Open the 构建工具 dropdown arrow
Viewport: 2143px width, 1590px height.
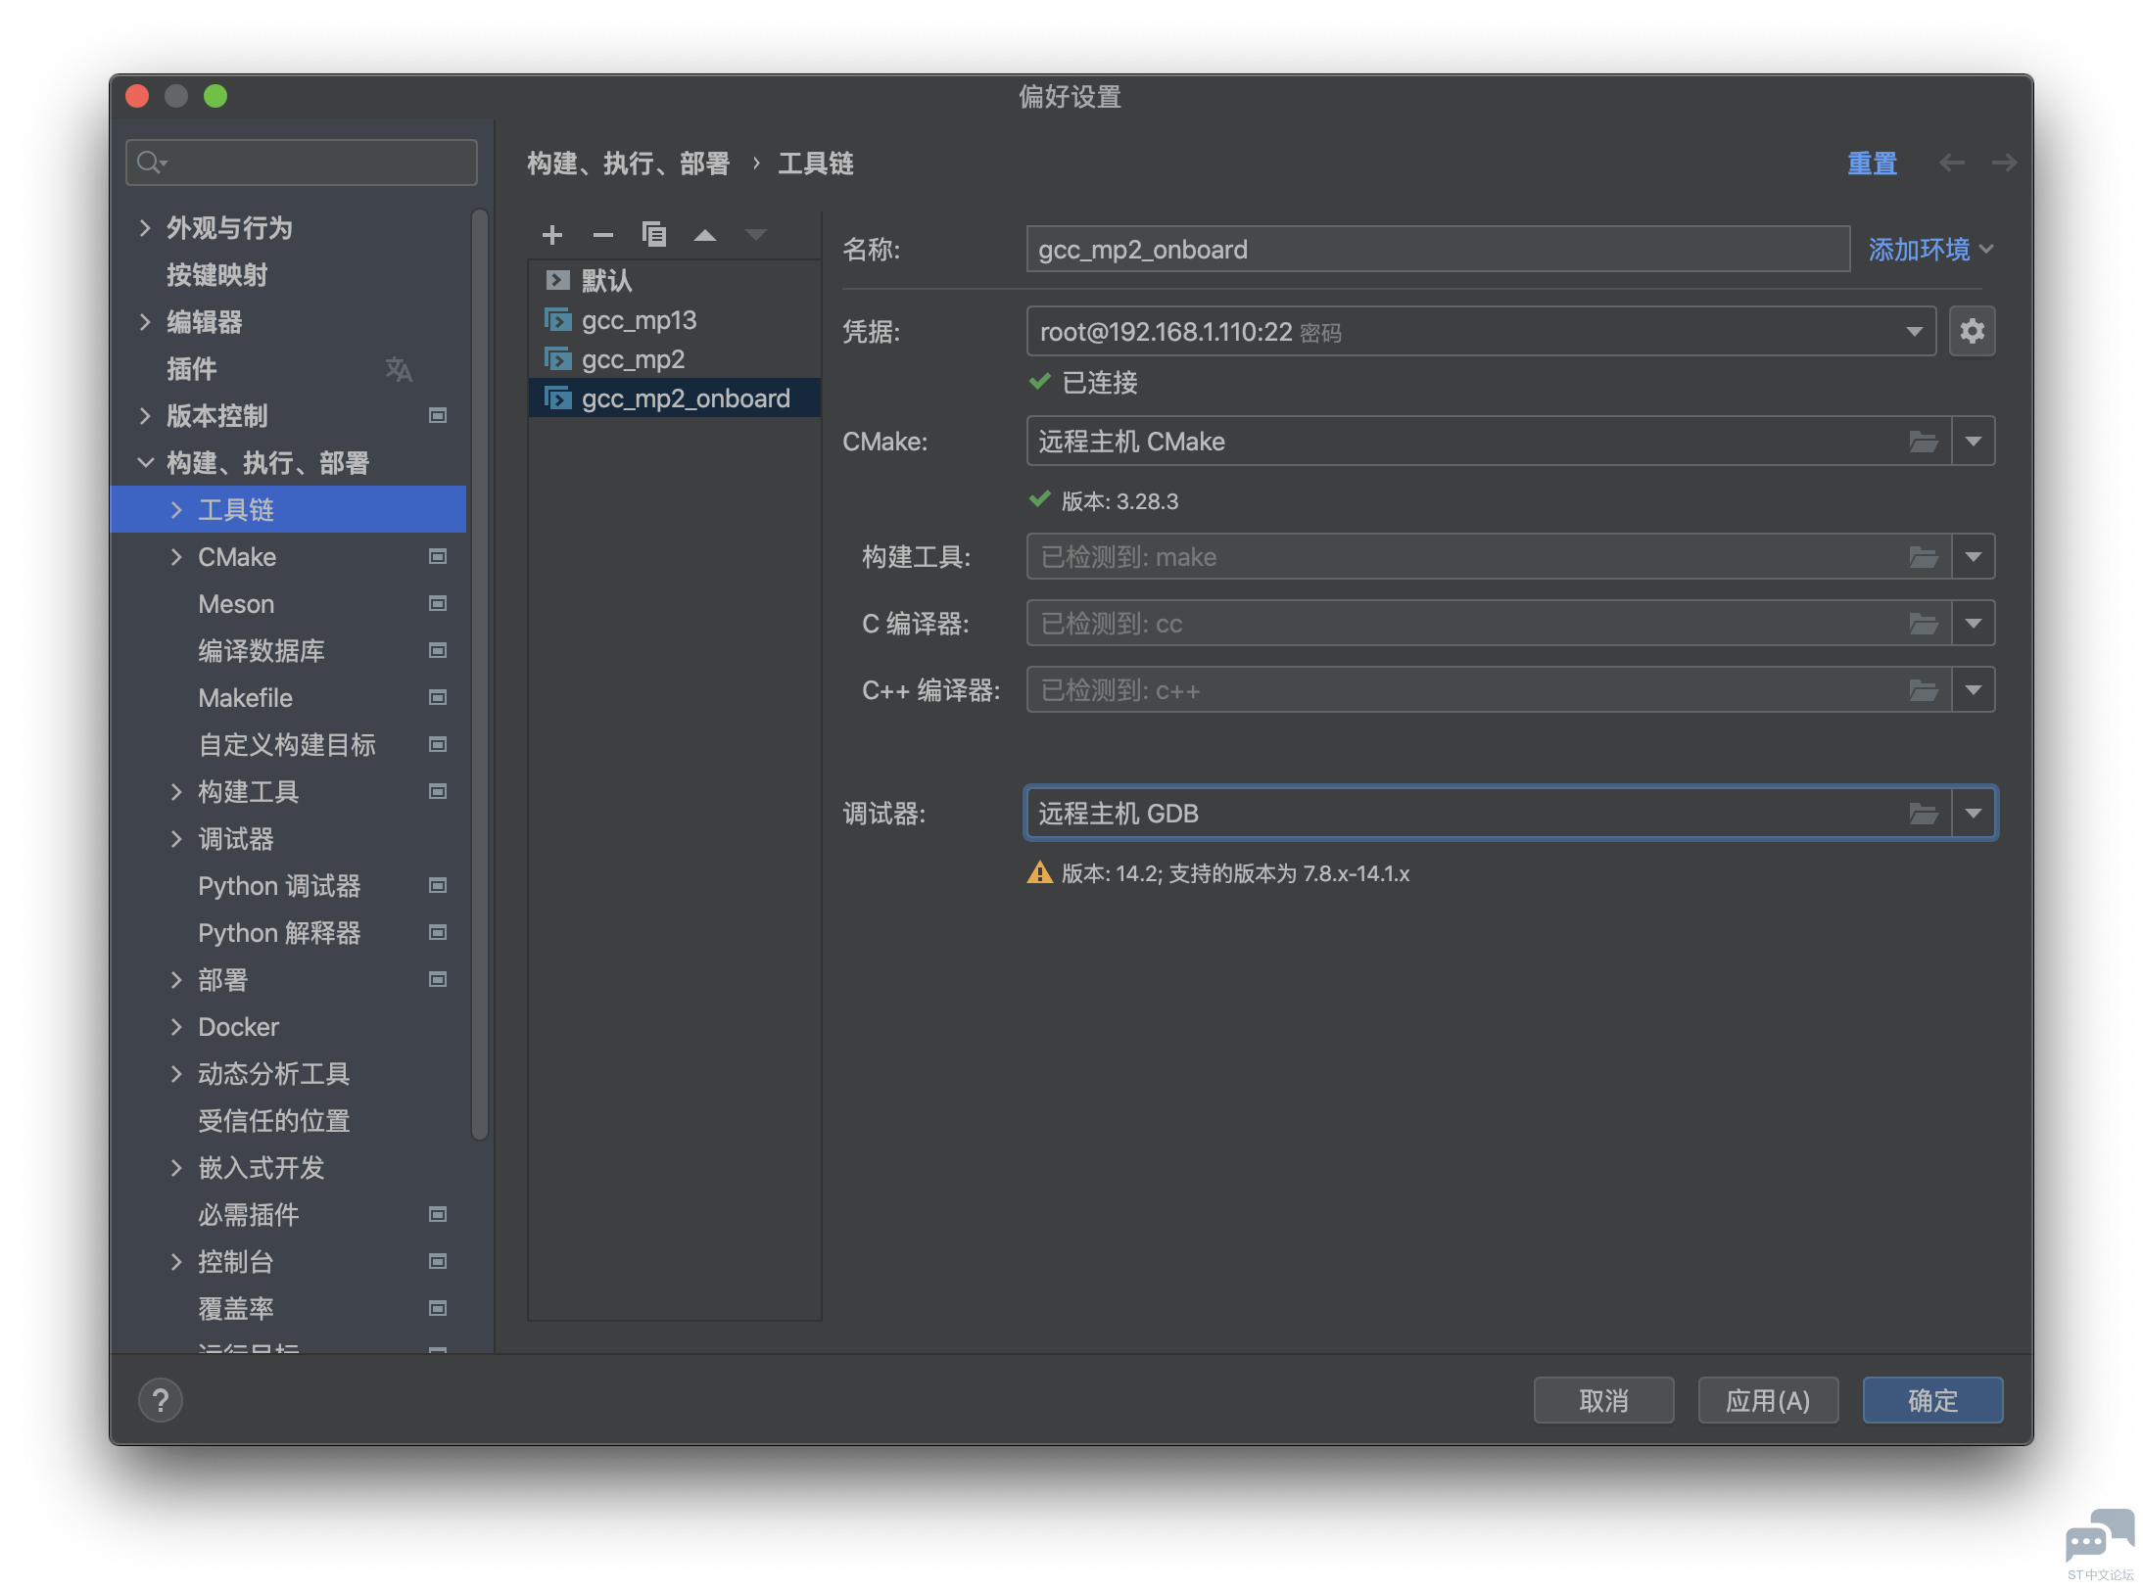pyautogui.click(x=1974, y=557)
